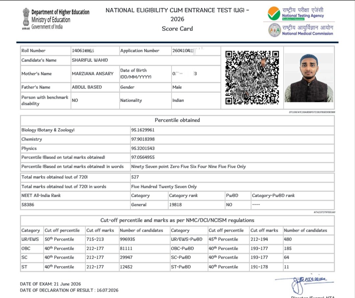Select total percentile 97.0564955
This screenshot has height=298, width=355.
pyautogui.click(x=143, y=157)
